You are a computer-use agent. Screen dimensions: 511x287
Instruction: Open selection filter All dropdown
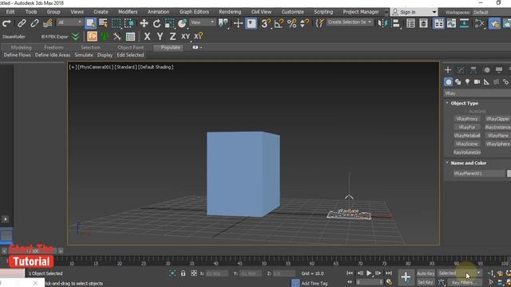(x=69, y=22)
